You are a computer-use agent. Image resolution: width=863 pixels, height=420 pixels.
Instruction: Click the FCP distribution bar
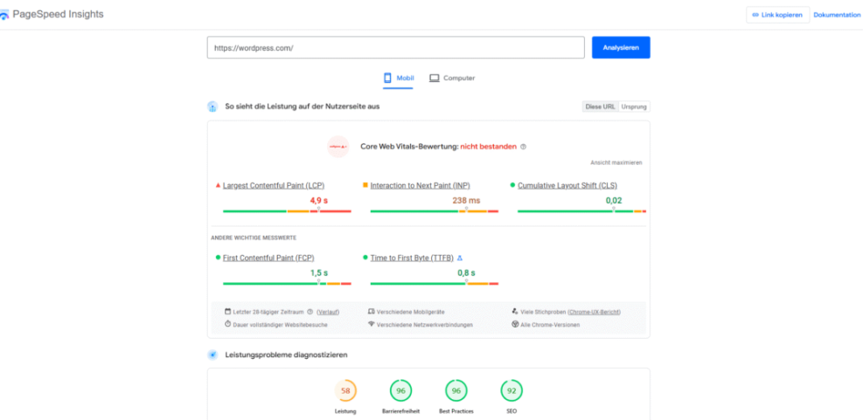coord(287,283)
